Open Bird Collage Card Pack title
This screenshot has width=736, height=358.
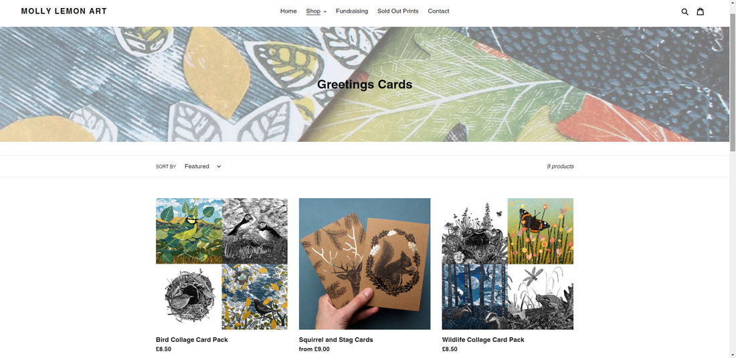[x=191, y=340]
